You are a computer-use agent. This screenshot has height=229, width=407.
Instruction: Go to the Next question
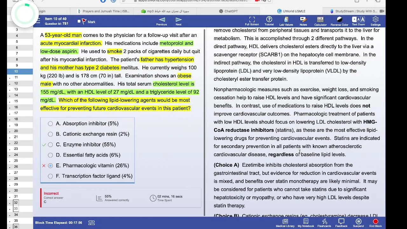[179, 21]
